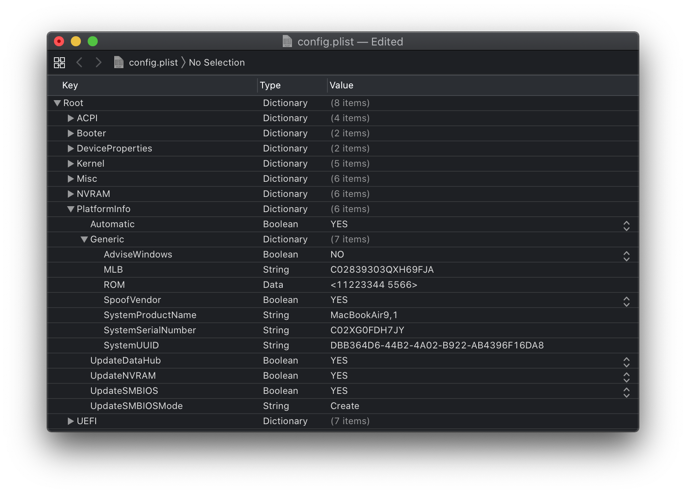Select the MLB row
686x494 pixels.
(113, 270)
